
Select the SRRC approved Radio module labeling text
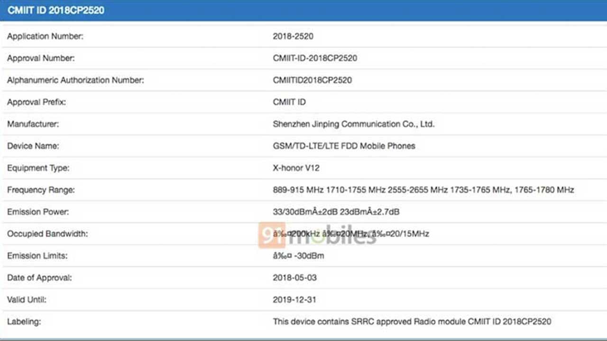pyautogui.click(x=412, y=322)
